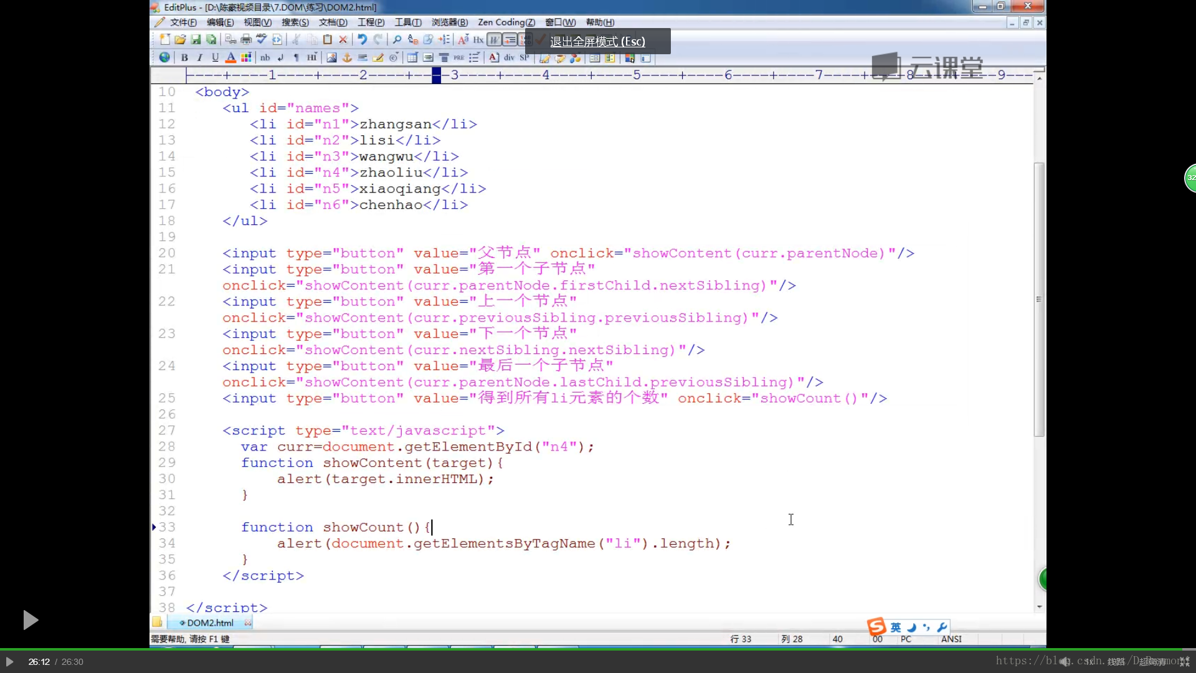This screenshot has height=673, width=1196.
Task: Insert anchor using the anchor icon
Action: pos(347,57)
